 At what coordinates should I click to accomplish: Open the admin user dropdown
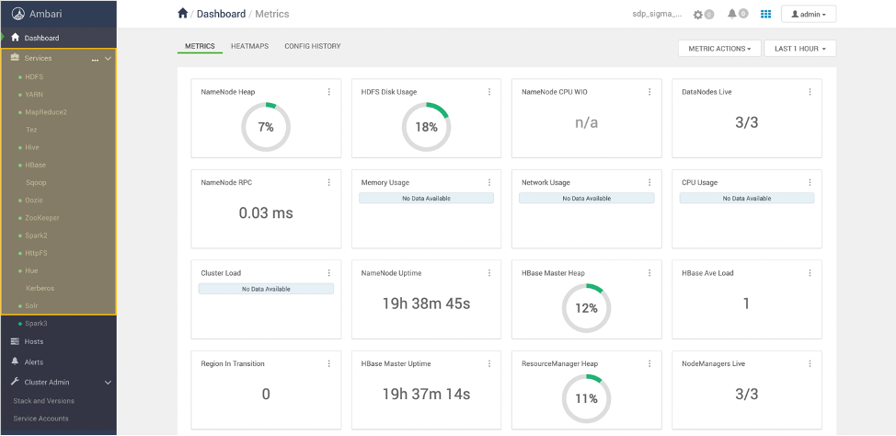[x=809, y=15]
